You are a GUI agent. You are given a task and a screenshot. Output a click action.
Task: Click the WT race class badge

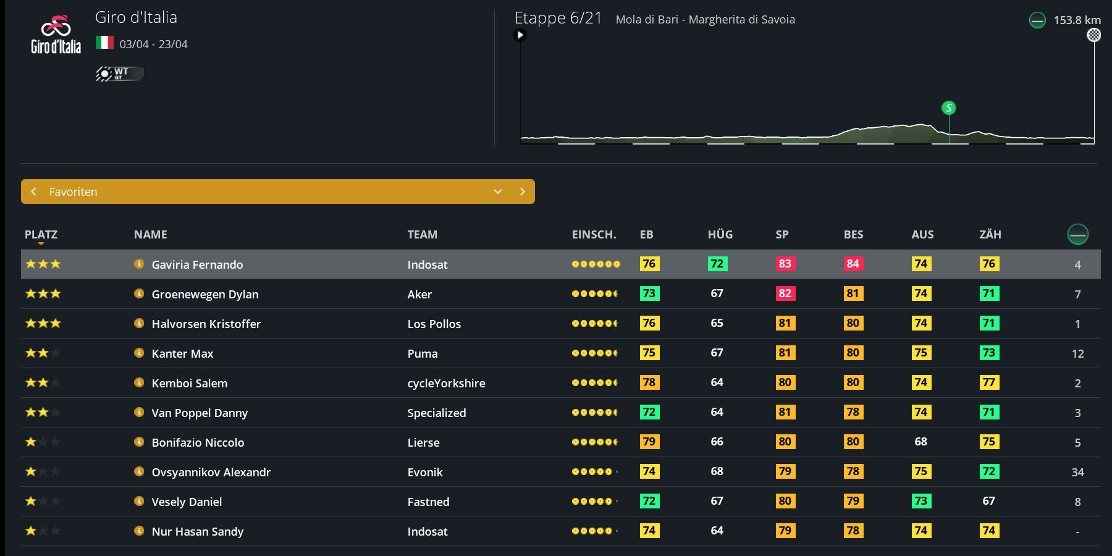120,74
